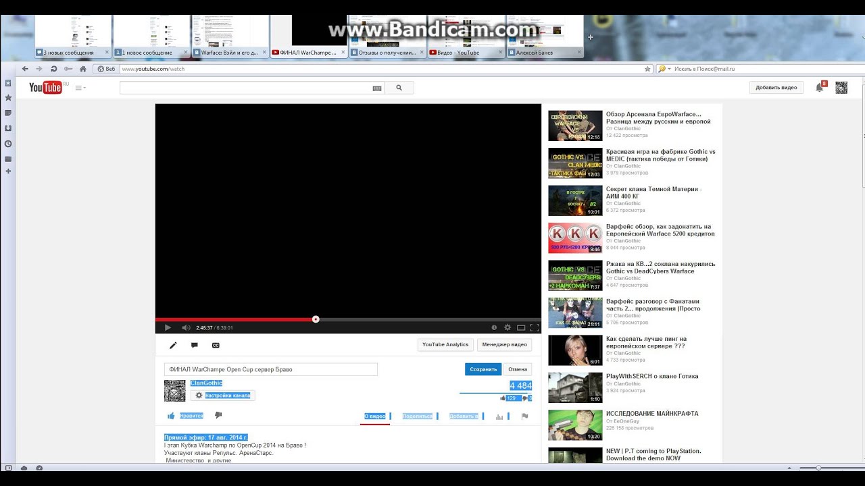Viewport: 865px width, 486px height.
Task: Go back with browser back arrow
Action: pyautogui.click(x=25, y=69)
